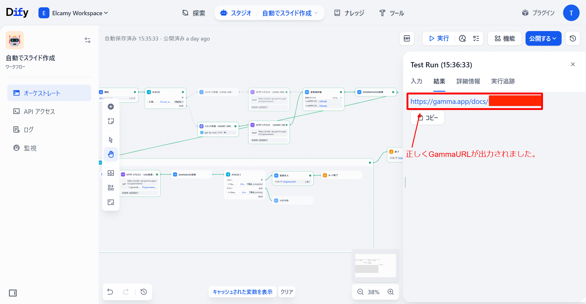Click the zoom in magnifier icon
This screenshot has width=586, height=304.
(390, 292)
